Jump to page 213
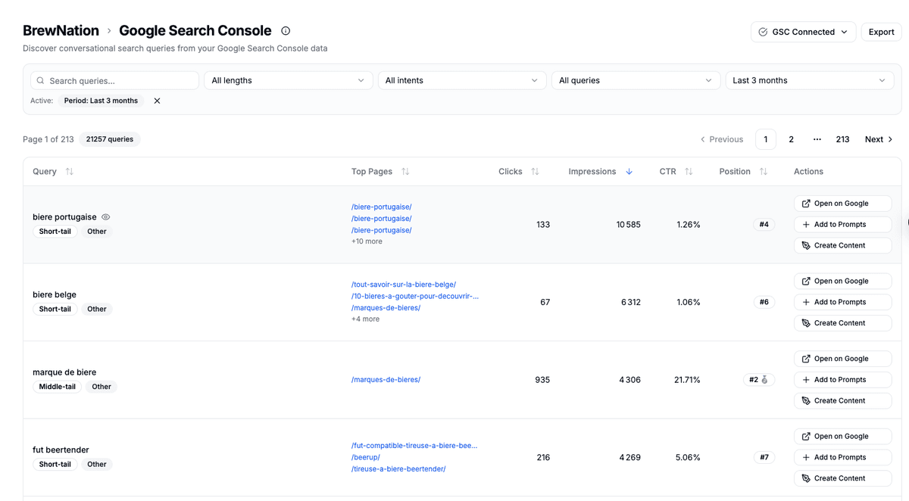 pyautogui.click(x=842, y=139)
